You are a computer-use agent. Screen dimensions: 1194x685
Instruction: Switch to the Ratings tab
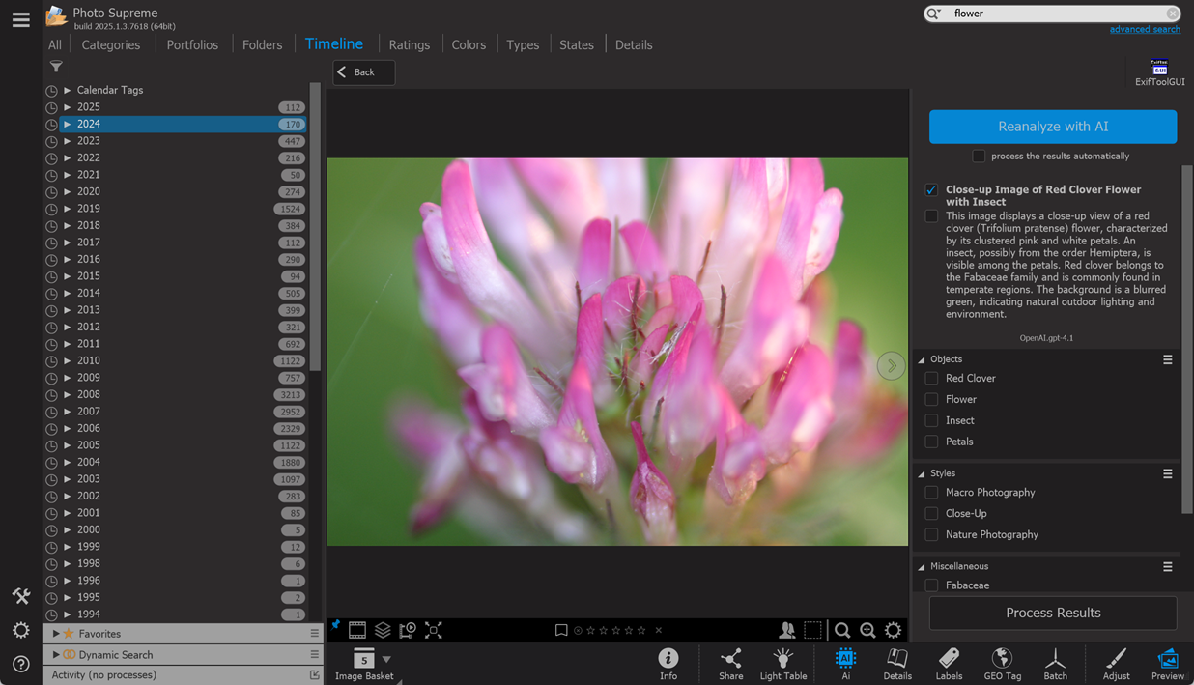(x=410, y=44)
